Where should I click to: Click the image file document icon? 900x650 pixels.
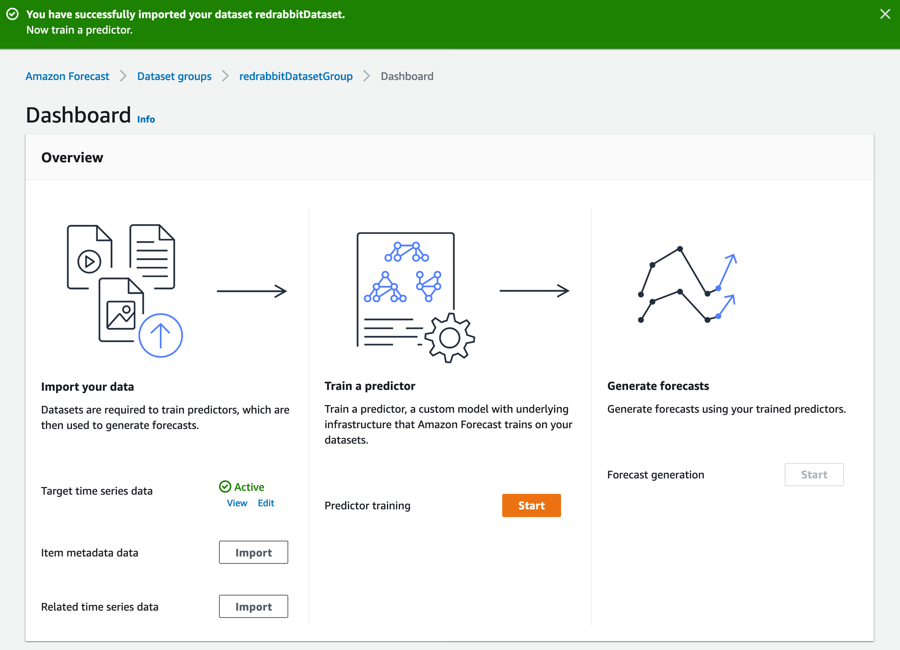point(121,310)
